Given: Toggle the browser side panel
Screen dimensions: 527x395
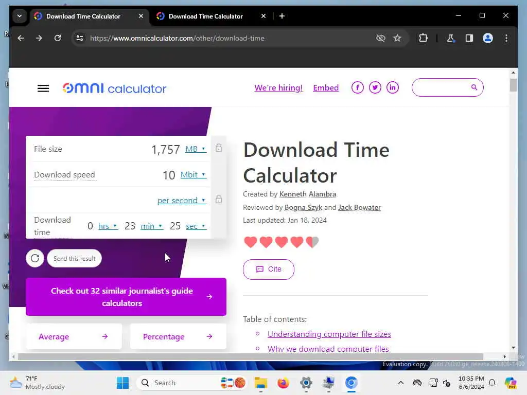Looking at the screenshot, I should pos(469,38).
